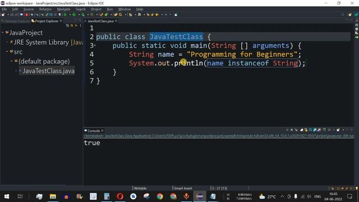Screen dimensions: 359x202
Task: Click Collapse All in Project Explorer
Action: (67, 25)
